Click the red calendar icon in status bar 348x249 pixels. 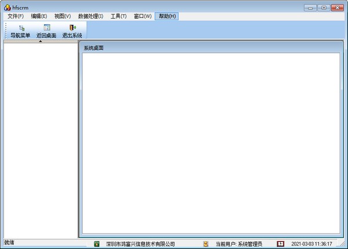click(x=280, y=244)
